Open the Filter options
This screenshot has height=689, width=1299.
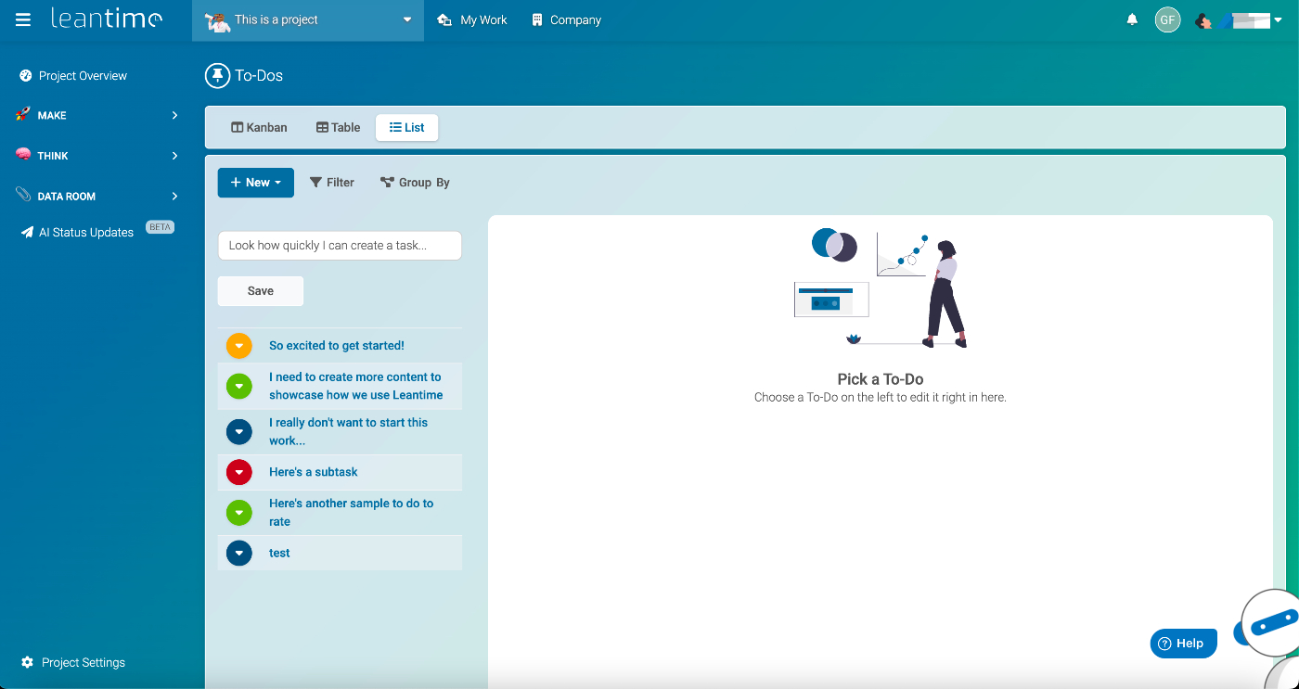point(332,183)
